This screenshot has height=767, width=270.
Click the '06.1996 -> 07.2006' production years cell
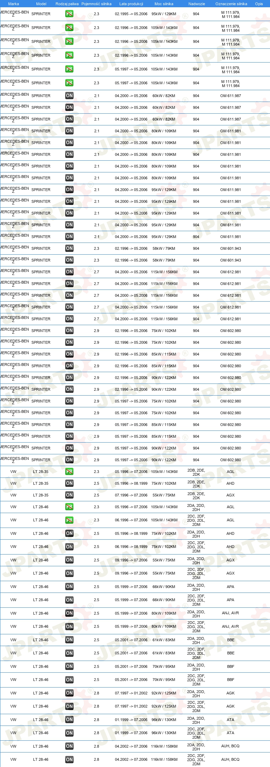131,520
